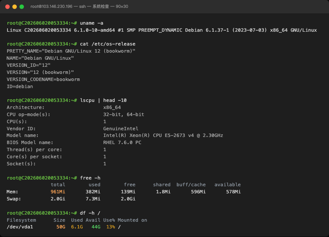
Task: Click the 'Thread(s) per core:' label
Action: (x=34, y=150)
